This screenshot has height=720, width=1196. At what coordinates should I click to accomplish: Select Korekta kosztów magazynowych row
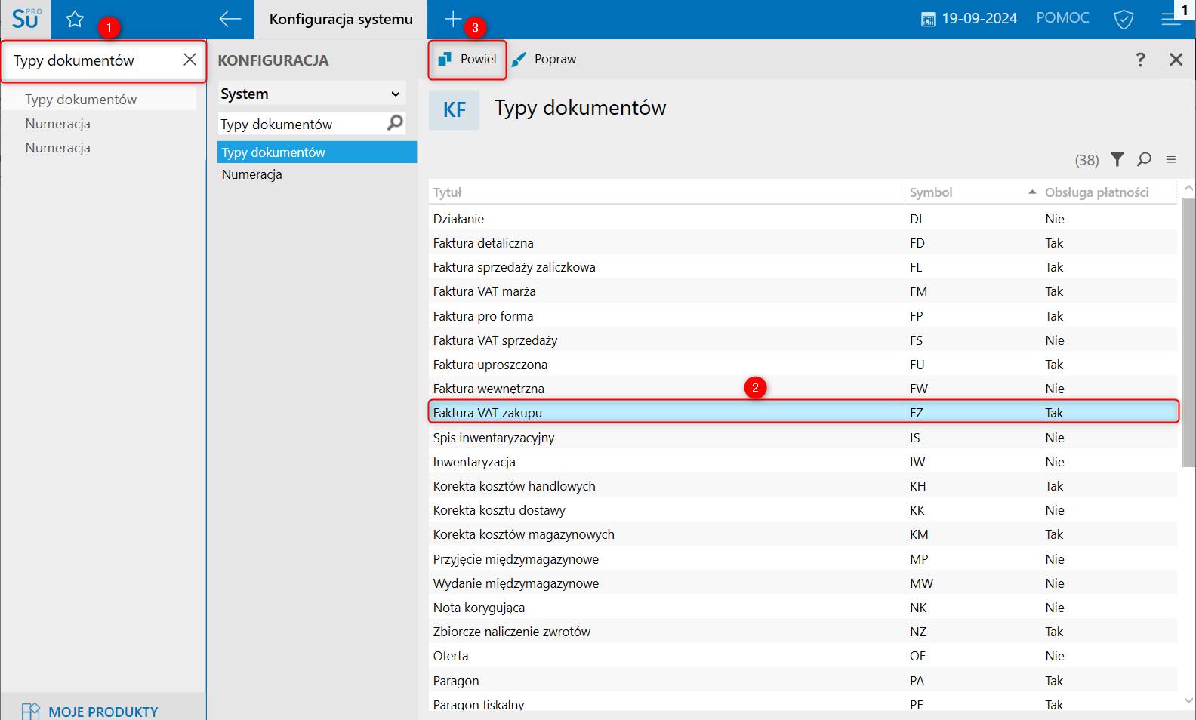click(x=803, y=534)
